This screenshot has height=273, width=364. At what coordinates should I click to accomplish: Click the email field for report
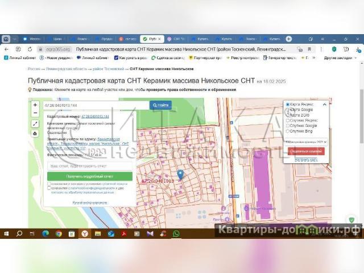[x=90, y=166]
